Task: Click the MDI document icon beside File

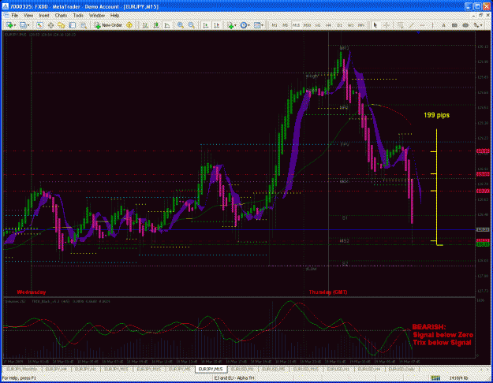Action: (x=6, y=16)
